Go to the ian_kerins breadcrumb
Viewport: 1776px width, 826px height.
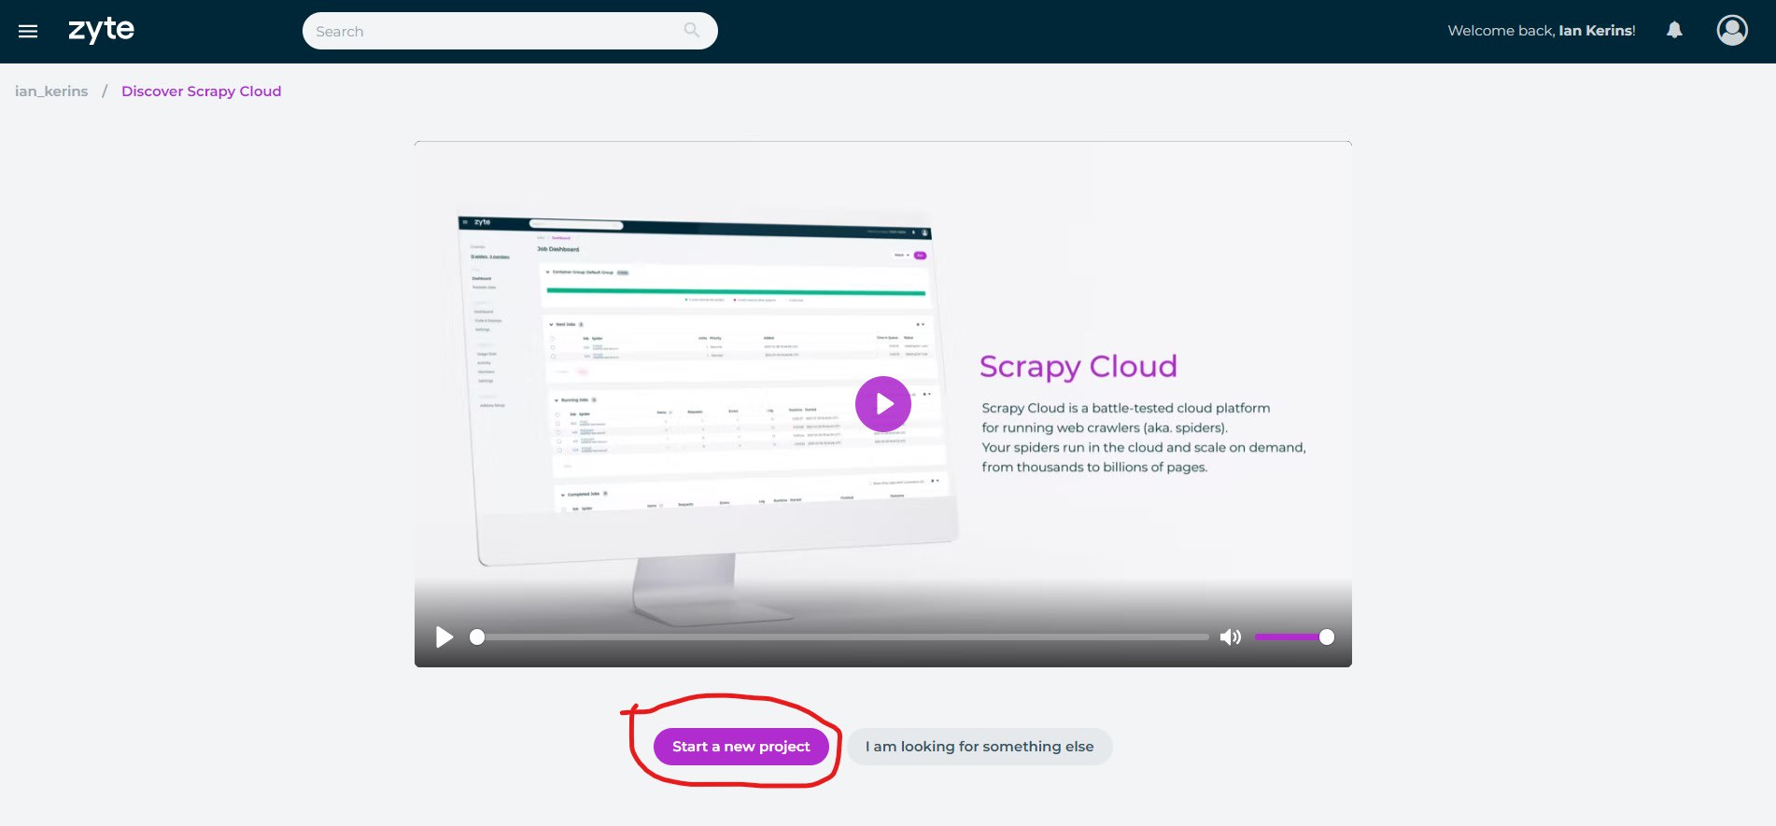click(x=51, y=91)
